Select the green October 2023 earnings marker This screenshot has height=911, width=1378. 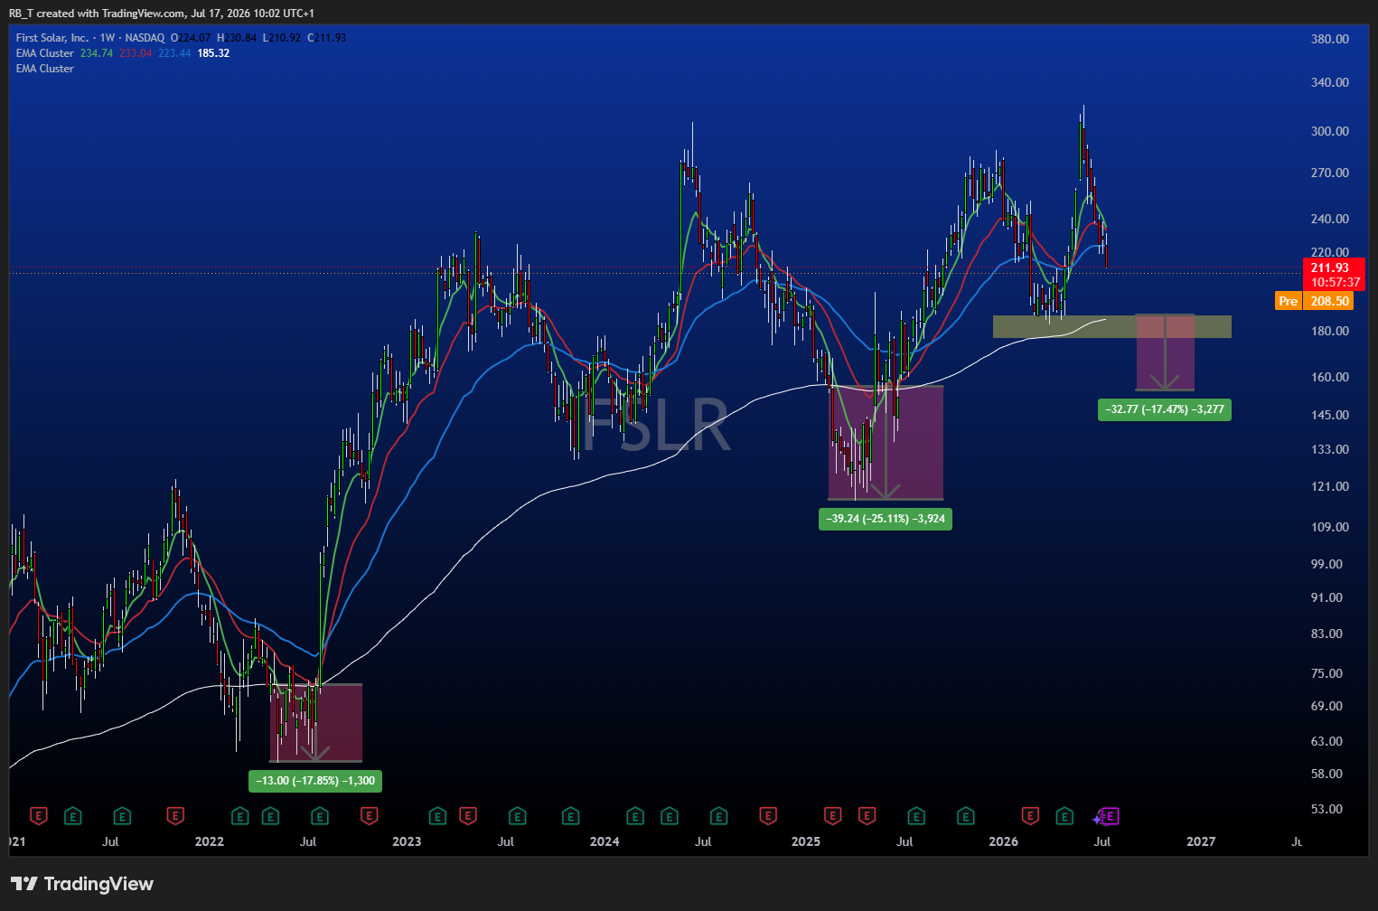(x=570, y=816)
